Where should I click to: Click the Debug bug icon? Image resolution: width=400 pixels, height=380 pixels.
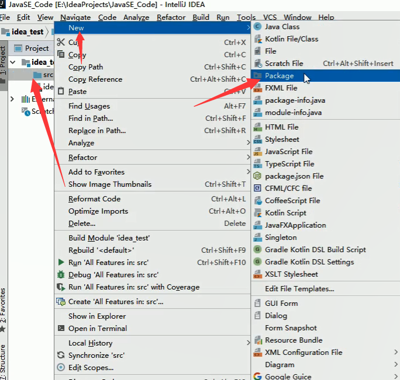point(61,274)
